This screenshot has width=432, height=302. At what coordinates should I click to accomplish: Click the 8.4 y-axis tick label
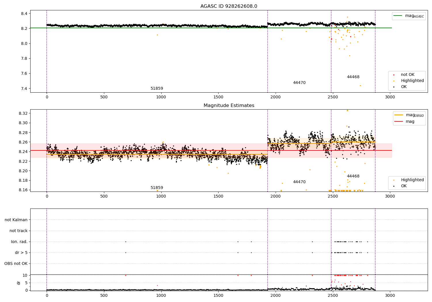pyautogui.click(x=24, y=14)
